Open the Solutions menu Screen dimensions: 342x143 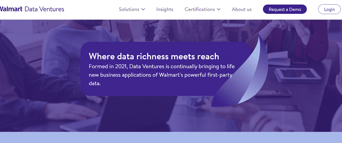[x=129, y=9]
